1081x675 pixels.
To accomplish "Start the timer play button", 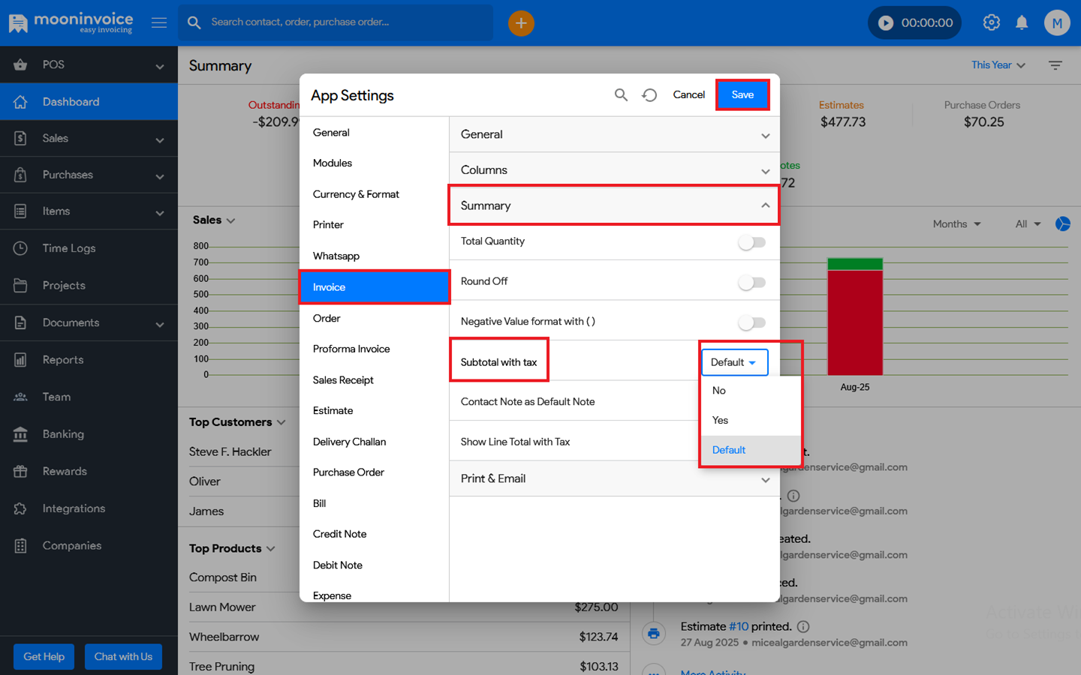I will click(886, 23).
